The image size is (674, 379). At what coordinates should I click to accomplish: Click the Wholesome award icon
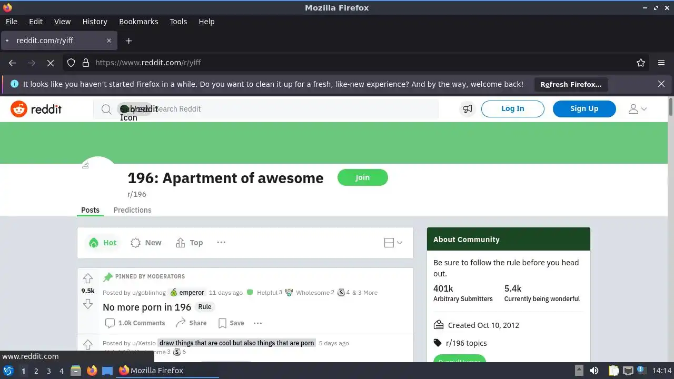click(289, 292)
